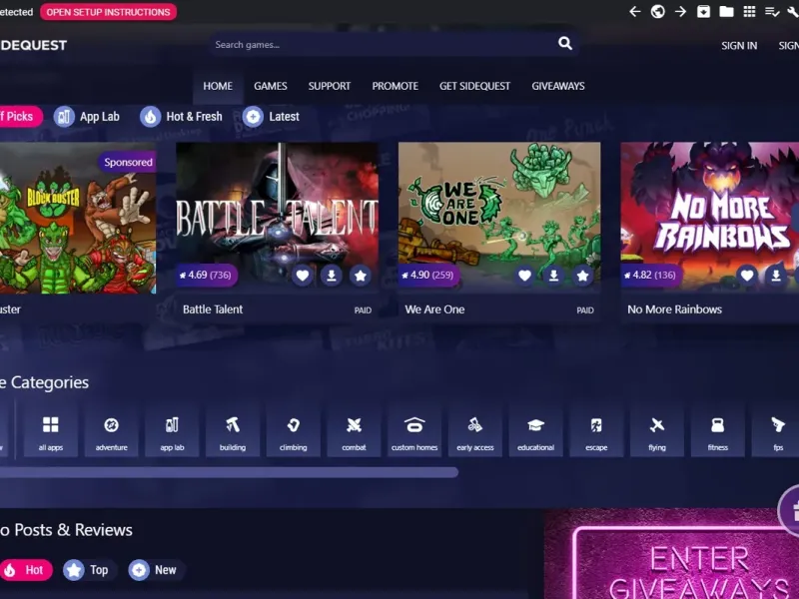Click the 4.69 rating badge on Battle Talent

(x=207, y=276)
